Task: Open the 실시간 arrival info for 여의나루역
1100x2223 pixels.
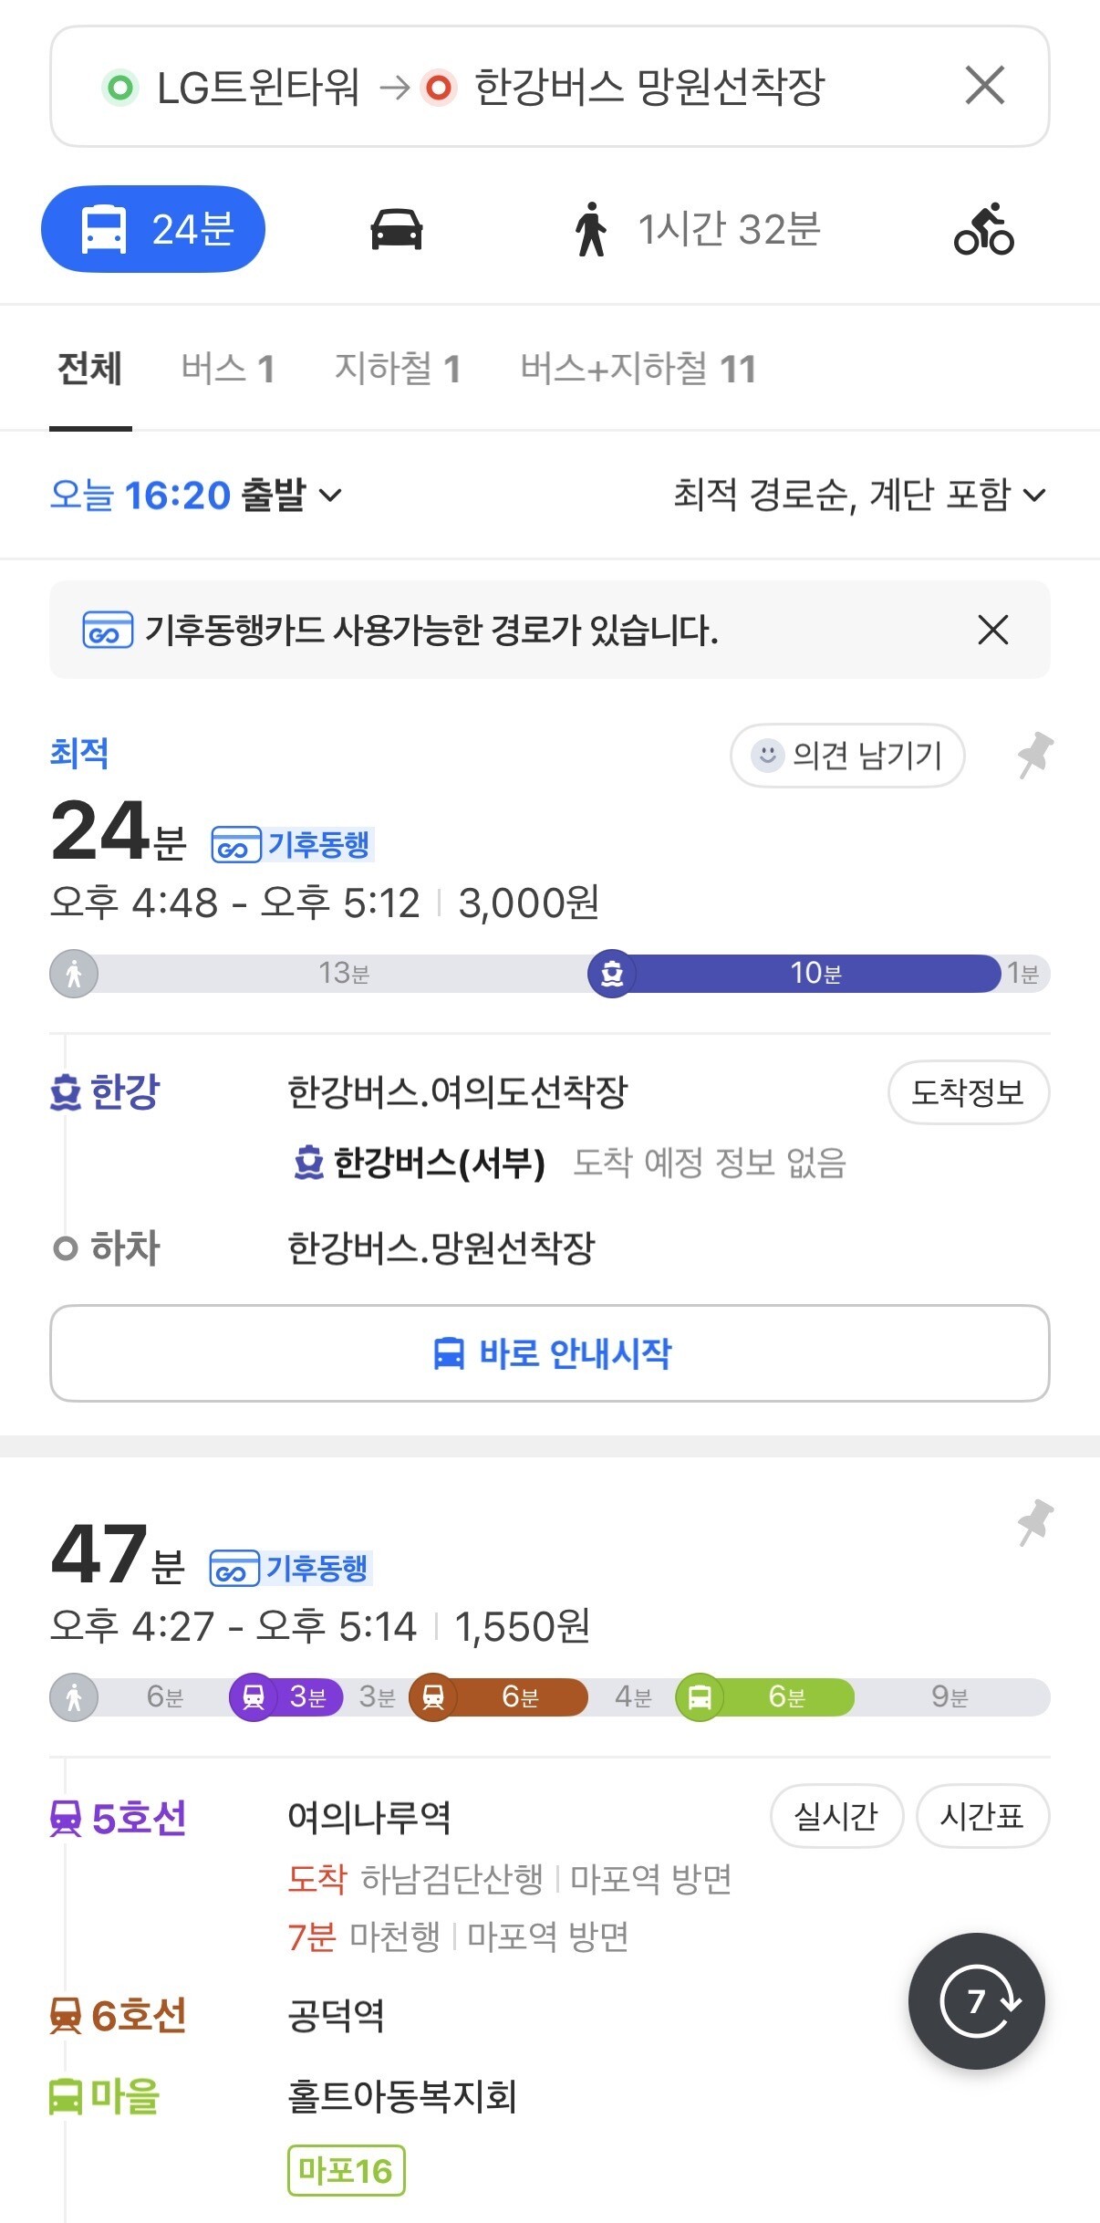Action: [836, 1816]
